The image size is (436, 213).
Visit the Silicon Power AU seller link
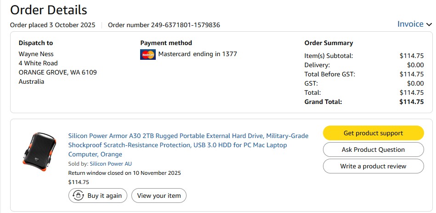[111, 164]
